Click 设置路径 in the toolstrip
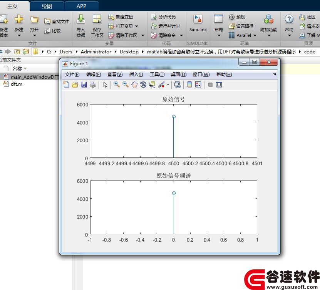 (241, 26)
